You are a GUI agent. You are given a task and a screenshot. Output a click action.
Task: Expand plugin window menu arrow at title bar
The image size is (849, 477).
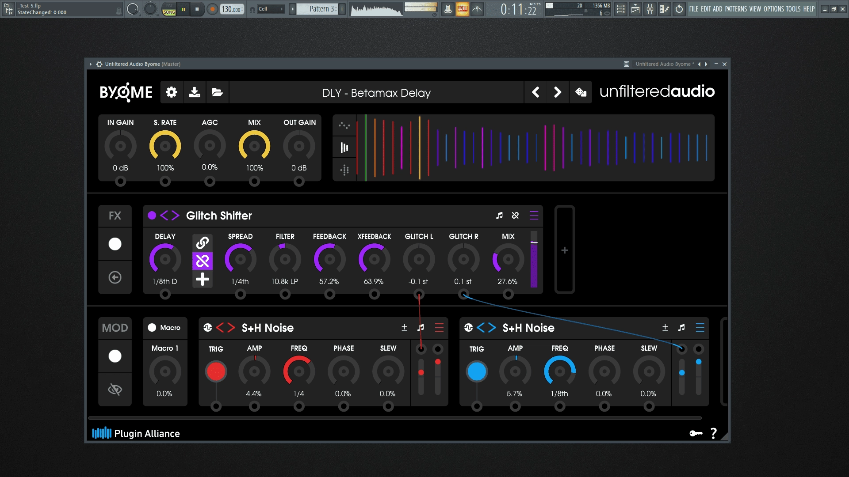tap(91, 64)
